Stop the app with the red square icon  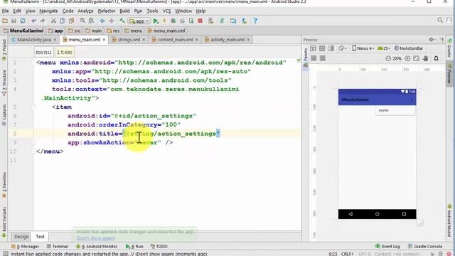coord(200,21)
